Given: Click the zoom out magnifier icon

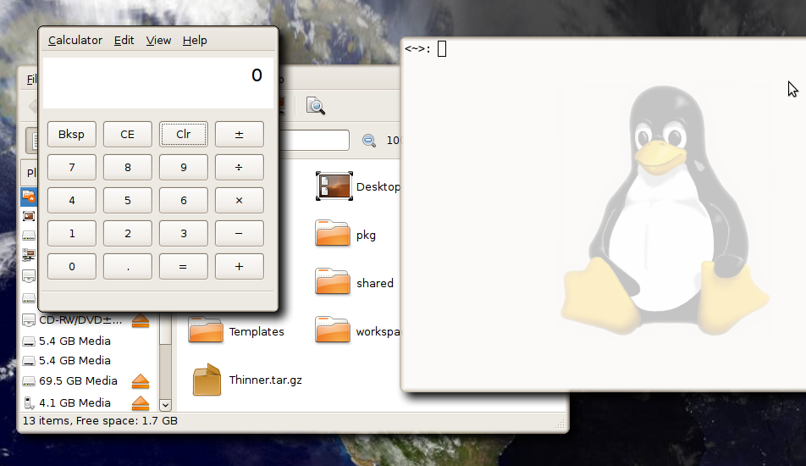Looking at the screenshot, I should coord(368,141).
